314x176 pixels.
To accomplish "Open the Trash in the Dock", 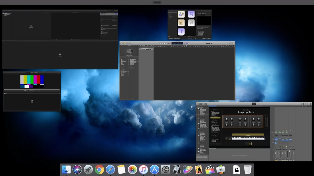I will point(248,169).
